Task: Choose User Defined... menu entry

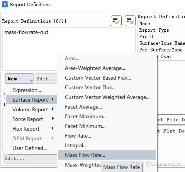Action: [x=31, y=148]
